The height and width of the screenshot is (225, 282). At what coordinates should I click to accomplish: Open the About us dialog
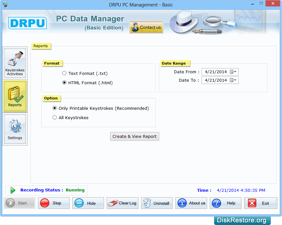191,203
